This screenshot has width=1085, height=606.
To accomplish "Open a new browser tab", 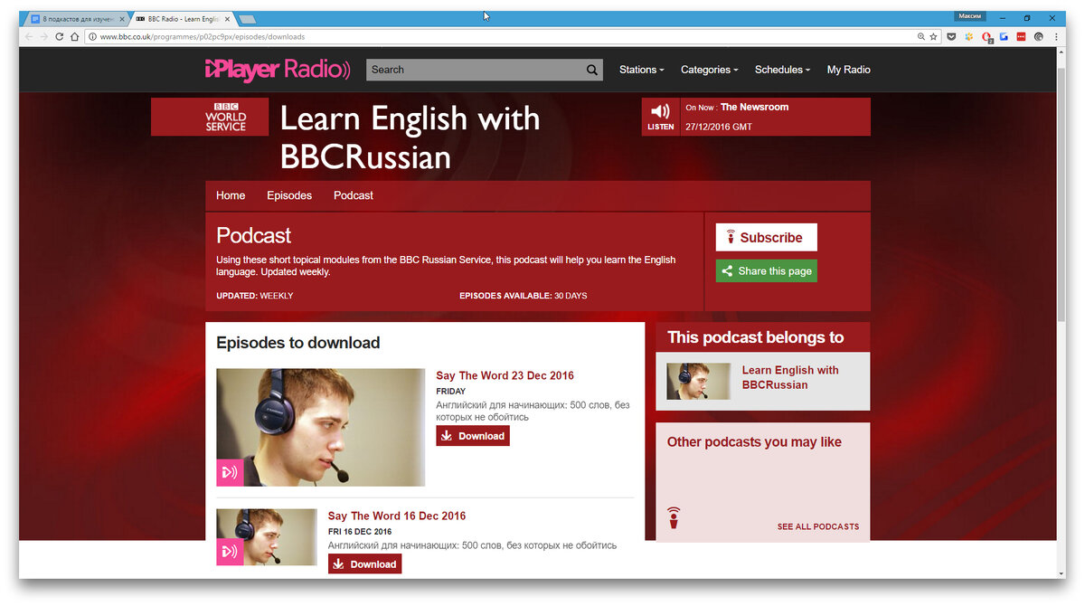I will [247, 19].
